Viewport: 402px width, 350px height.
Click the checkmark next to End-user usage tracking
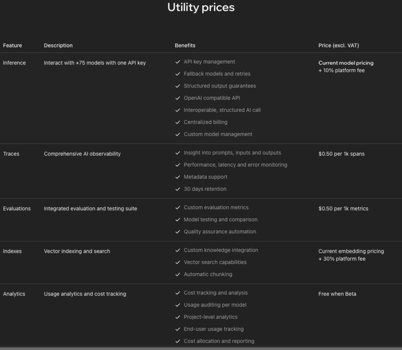178,329
